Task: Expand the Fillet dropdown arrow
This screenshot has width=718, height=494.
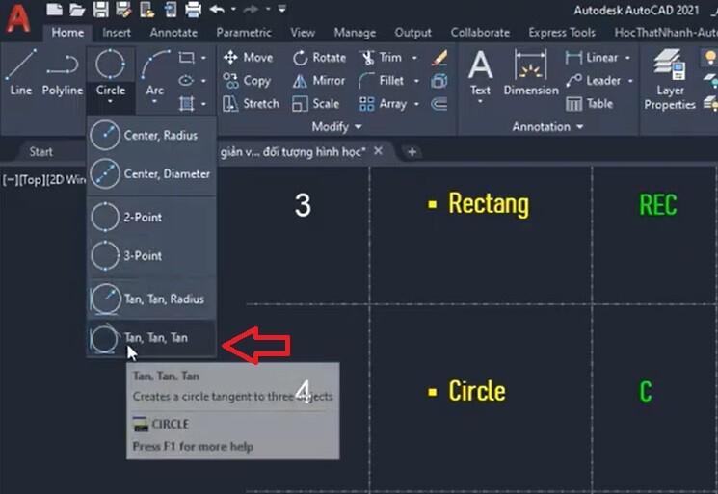Action: click(x=416, y=81)
